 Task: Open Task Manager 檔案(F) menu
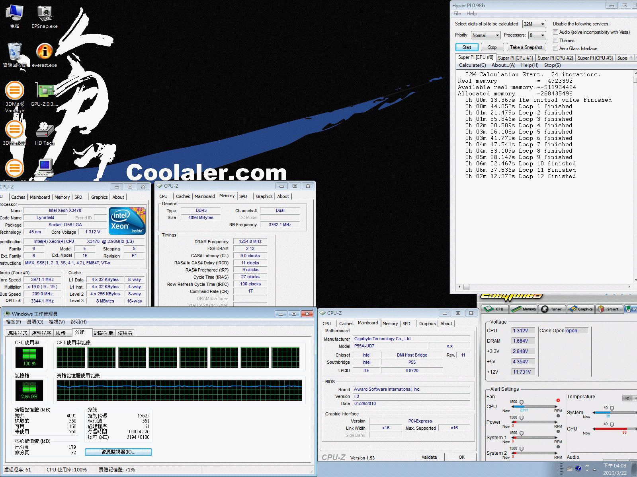(14, 322)
